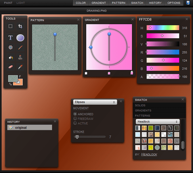Select the Eraser tool

pyautogui.click(x=10, y=67)
